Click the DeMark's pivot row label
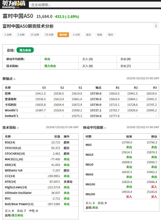 coord(11,116)
